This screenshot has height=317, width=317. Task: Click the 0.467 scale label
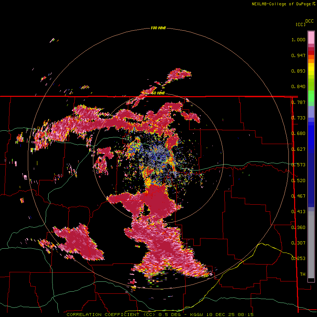(298, 196)
